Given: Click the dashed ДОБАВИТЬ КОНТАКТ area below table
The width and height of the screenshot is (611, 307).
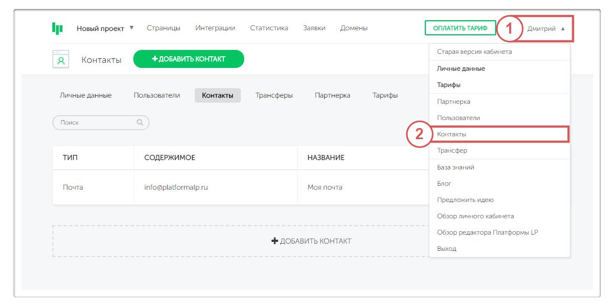Looking at the screenshot, I should pyautogui.click(x=311, y=241).
